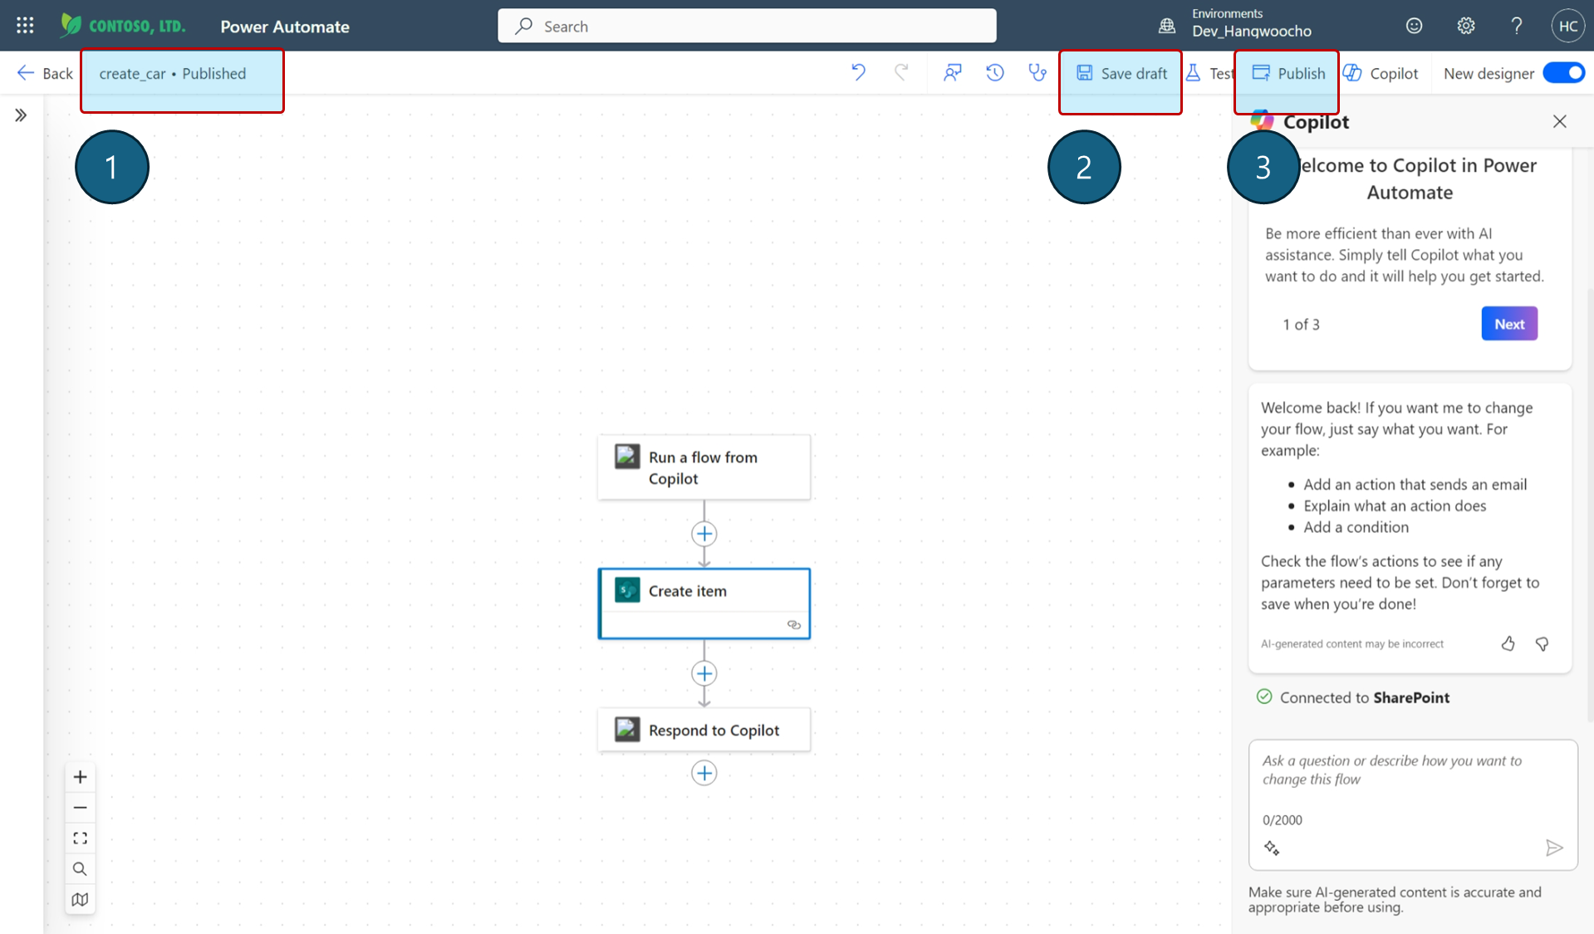The width and height of the screenshot is (1594, 934).
Task: Fit the flow to view
Action: [80, 839]
